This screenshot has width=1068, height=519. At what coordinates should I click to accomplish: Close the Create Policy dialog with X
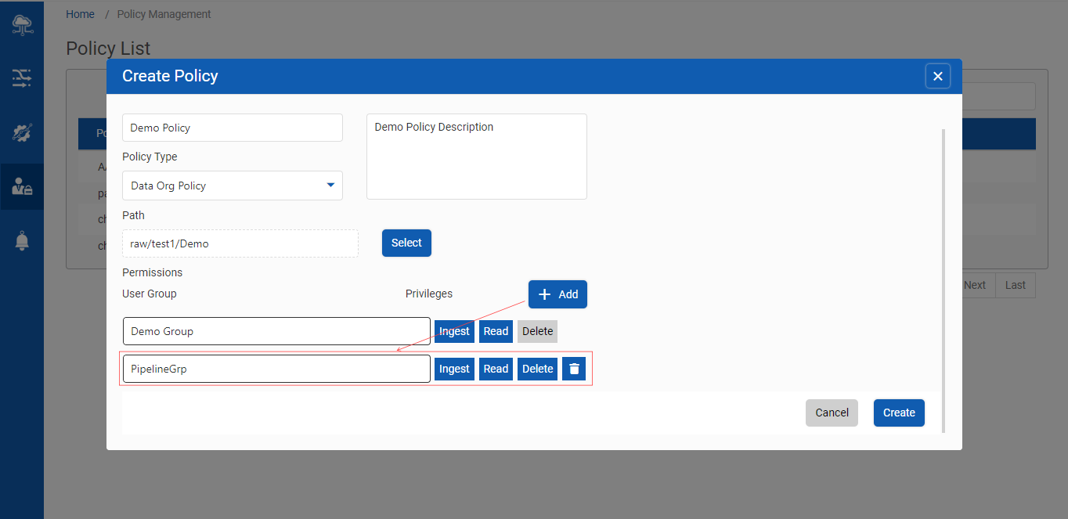[937, 76]
